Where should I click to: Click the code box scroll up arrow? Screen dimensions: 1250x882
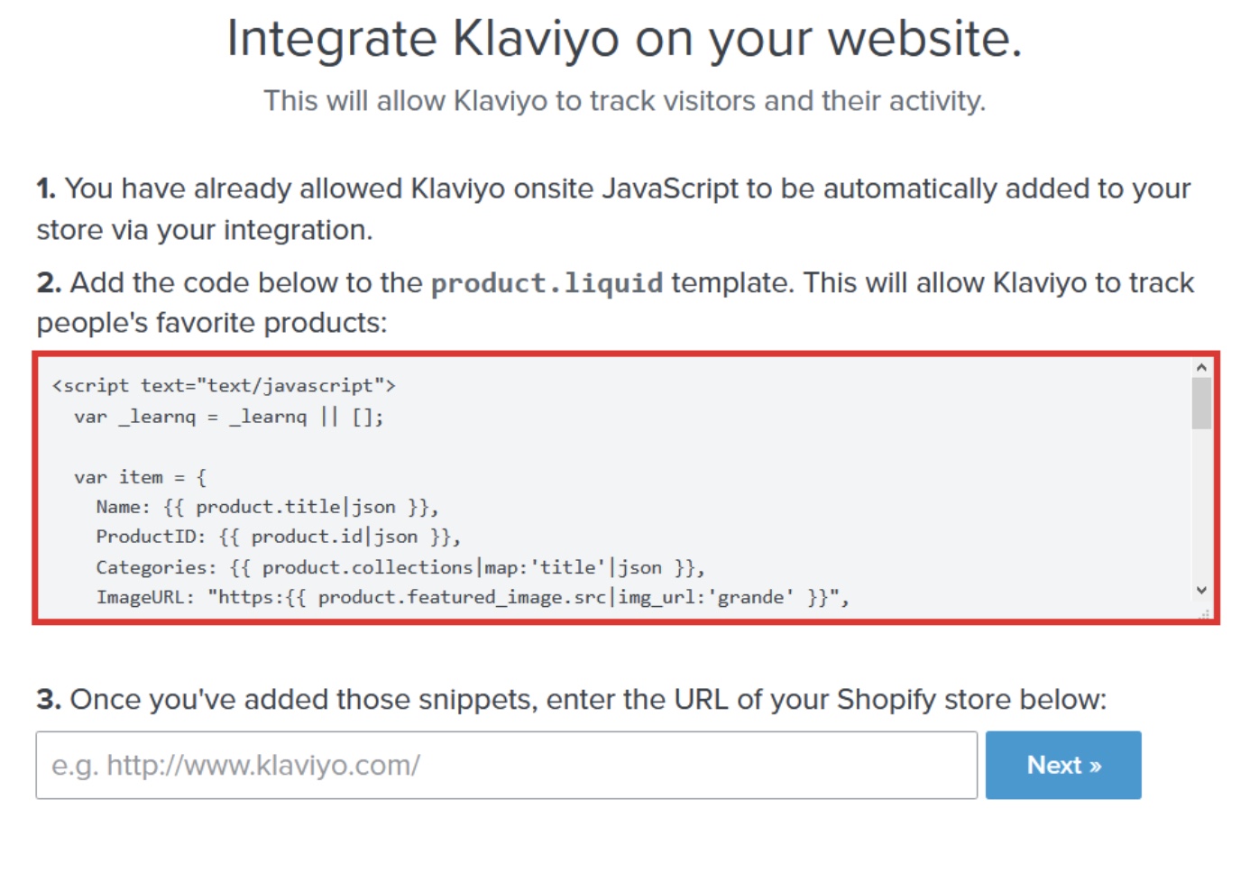(x=1200, y=368)
